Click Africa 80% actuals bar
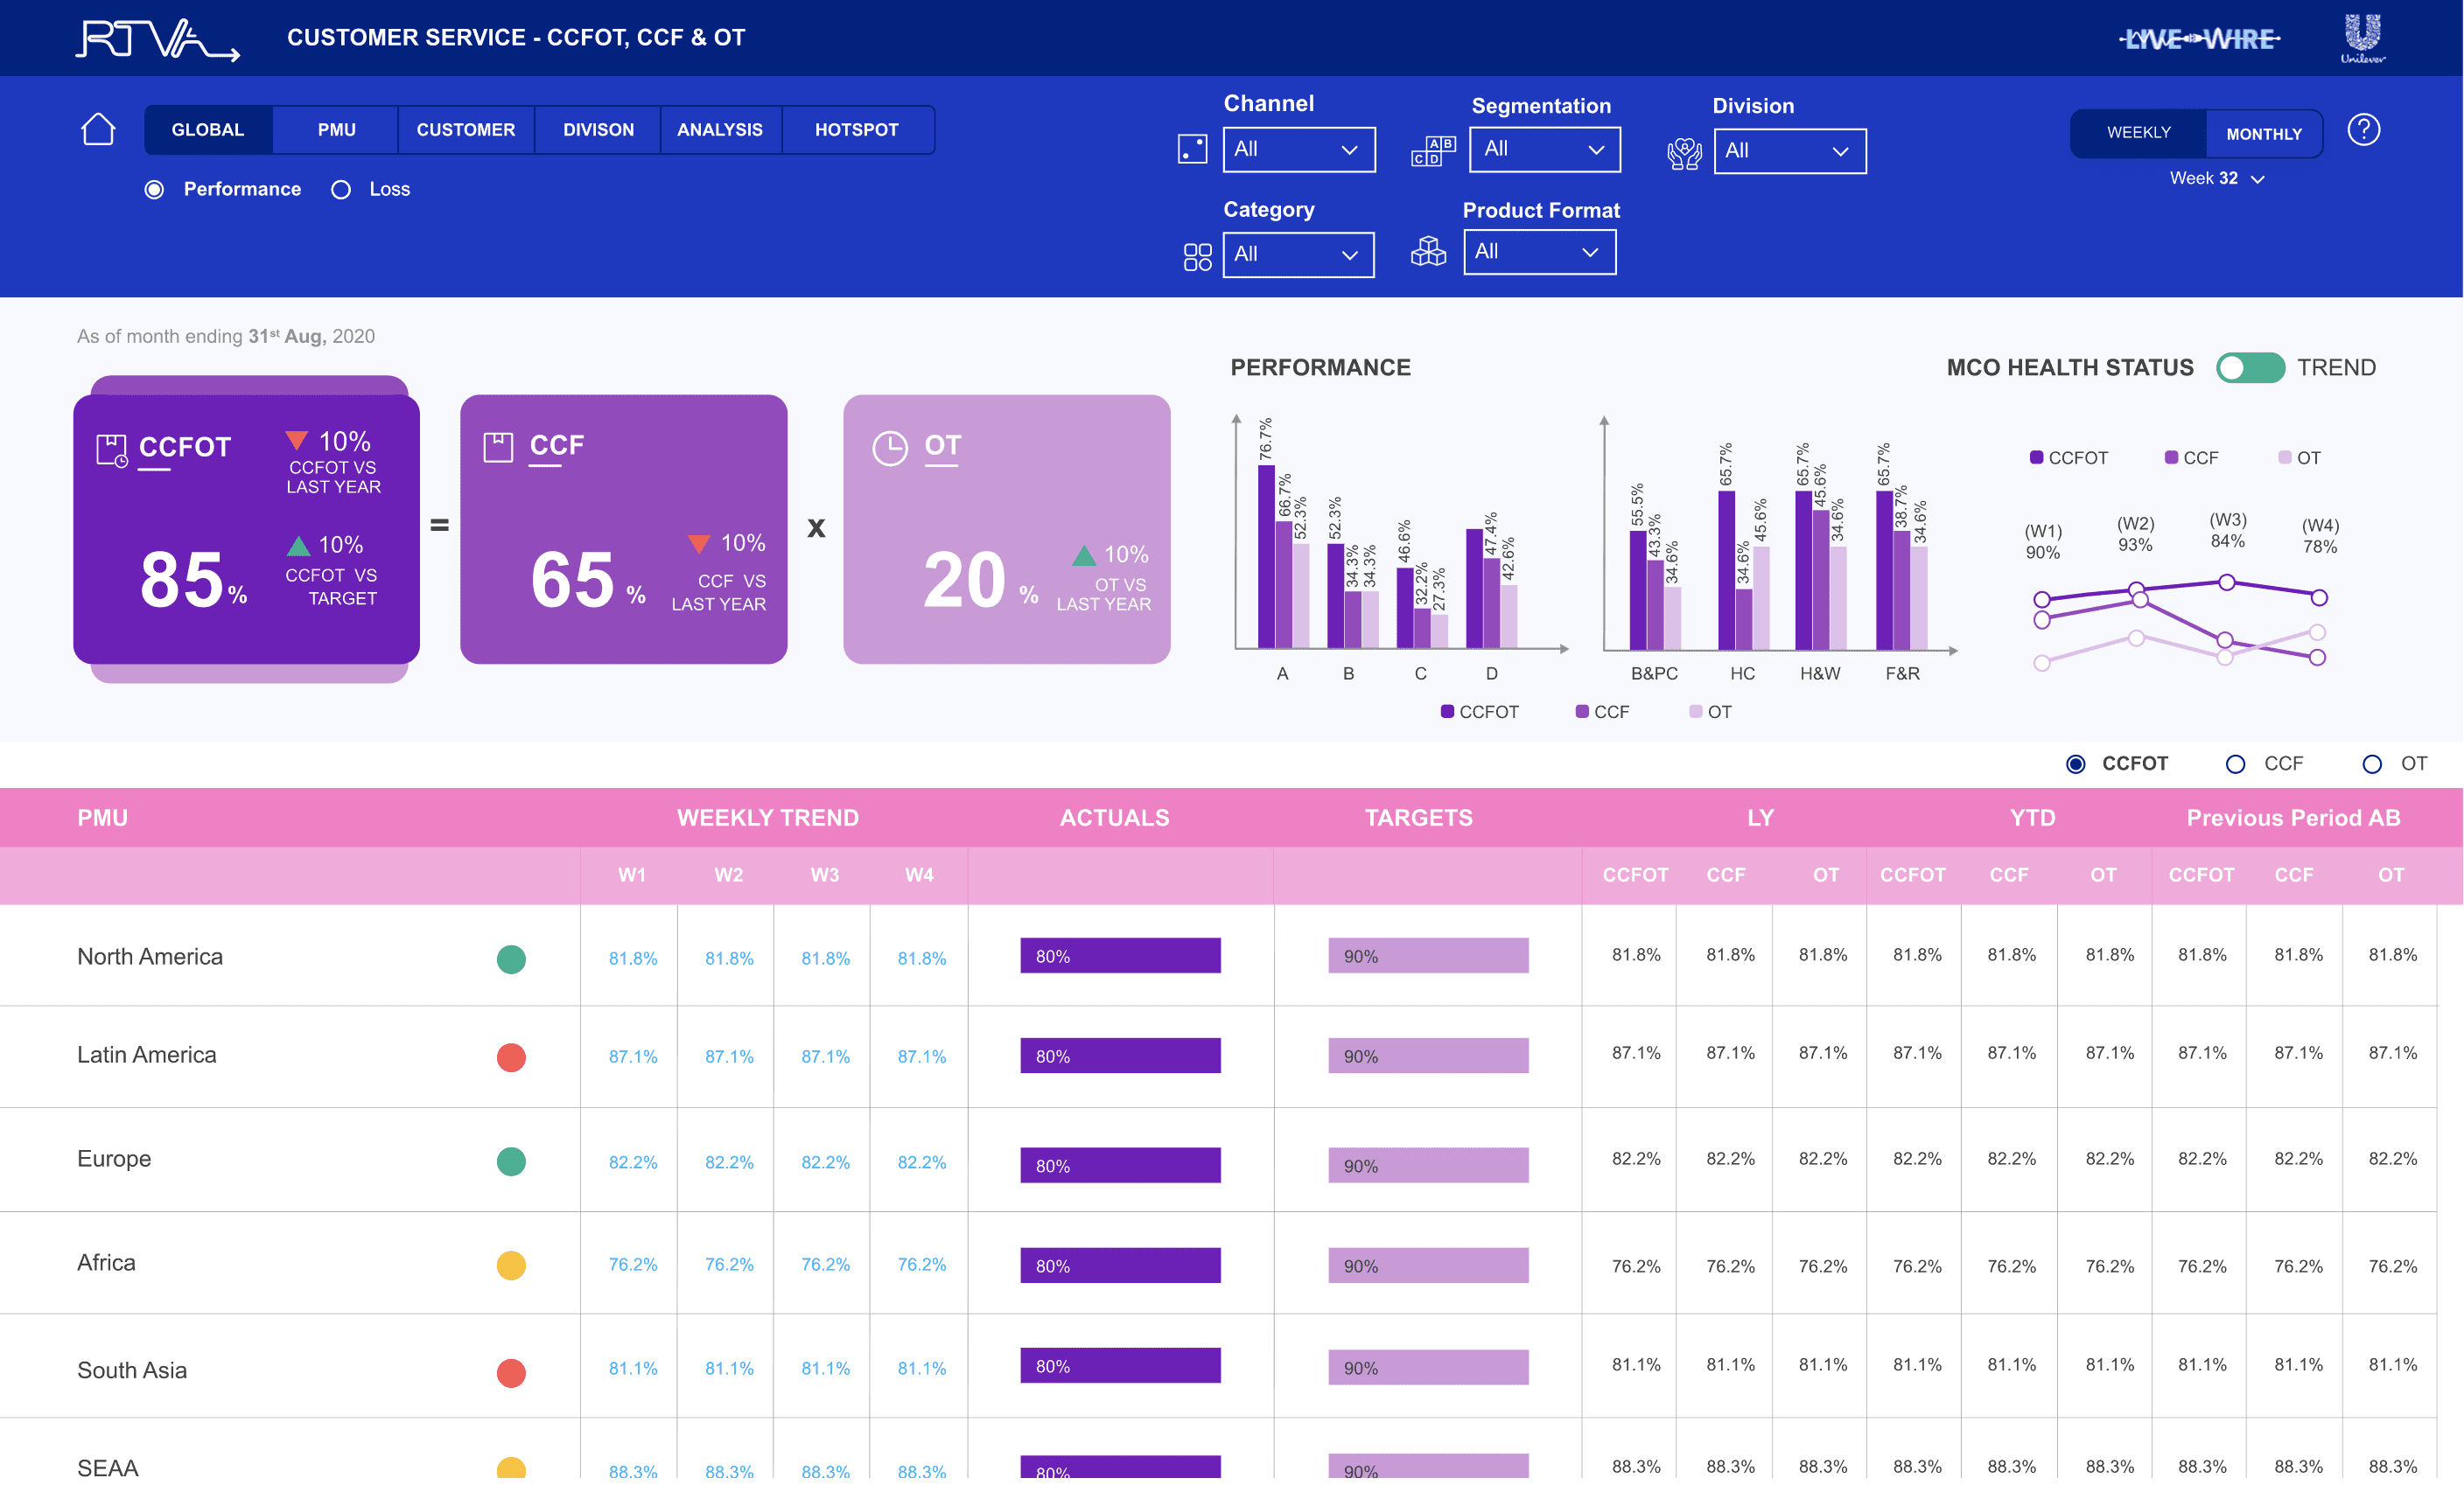The image size is (2464, 1506). (x=1120, y=1265)
